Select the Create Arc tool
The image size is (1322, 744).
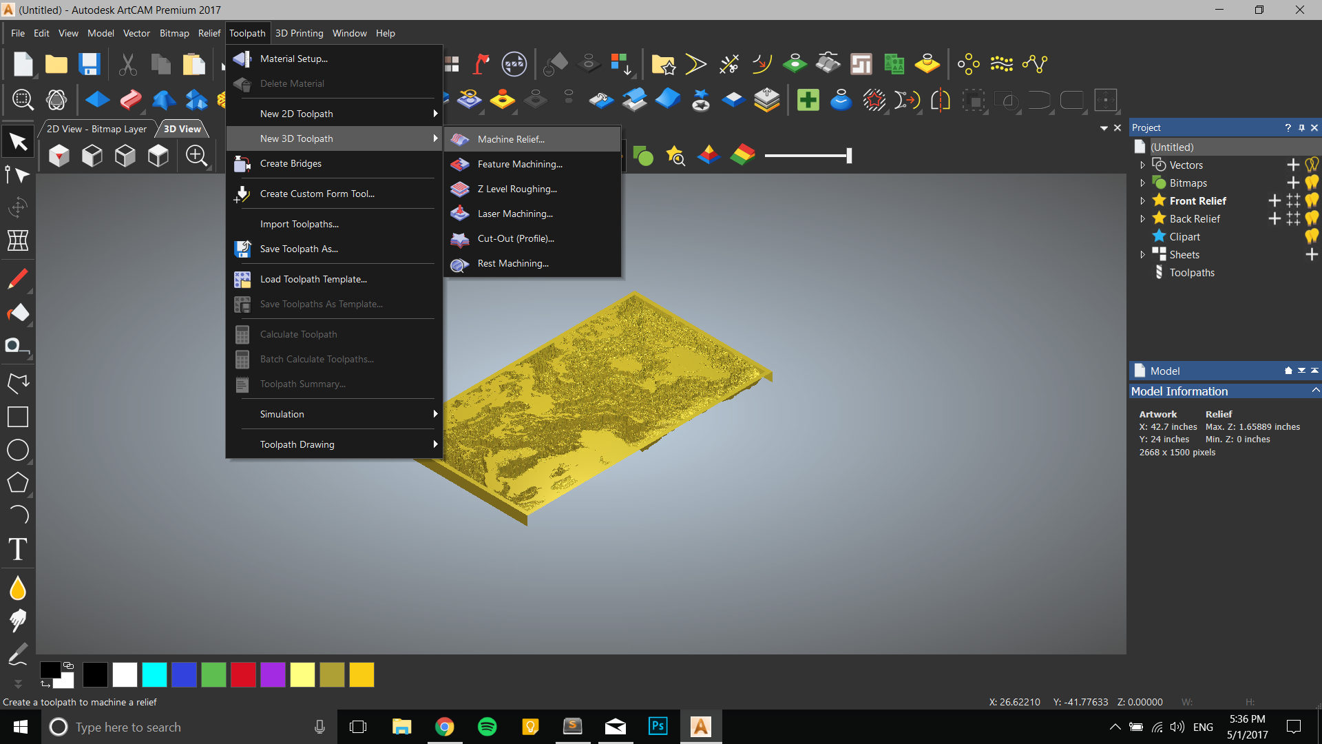coord(18,515)
